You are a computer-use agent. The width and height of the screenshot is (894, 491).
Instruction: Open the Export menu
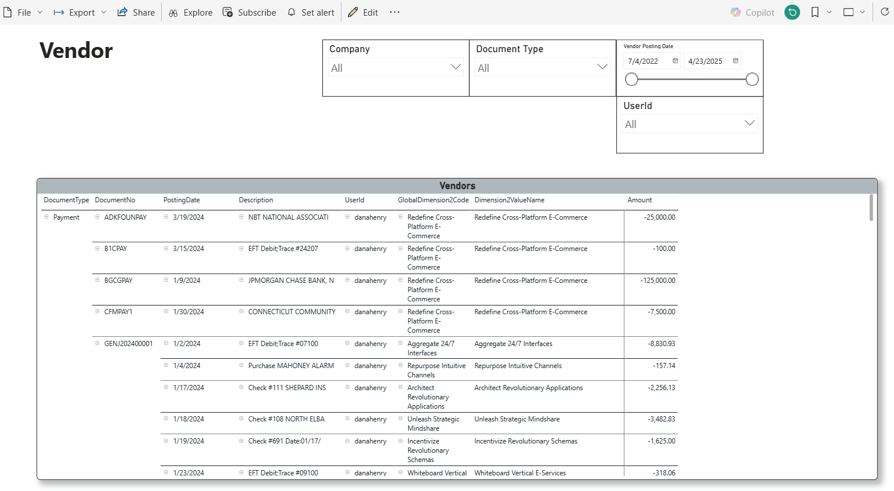pos(80,12)
